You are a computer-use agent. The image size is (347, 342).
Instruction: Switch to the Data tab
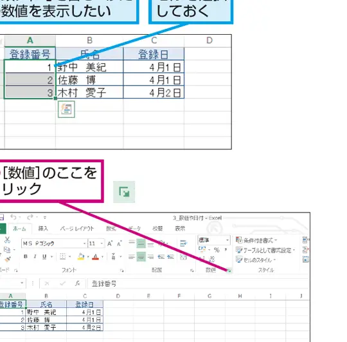(134, 229)
